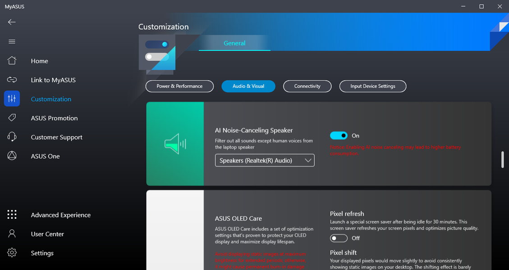Select the General tab
Image resolution: width=509 pixels, height=270 pixels.
point(234,43)
